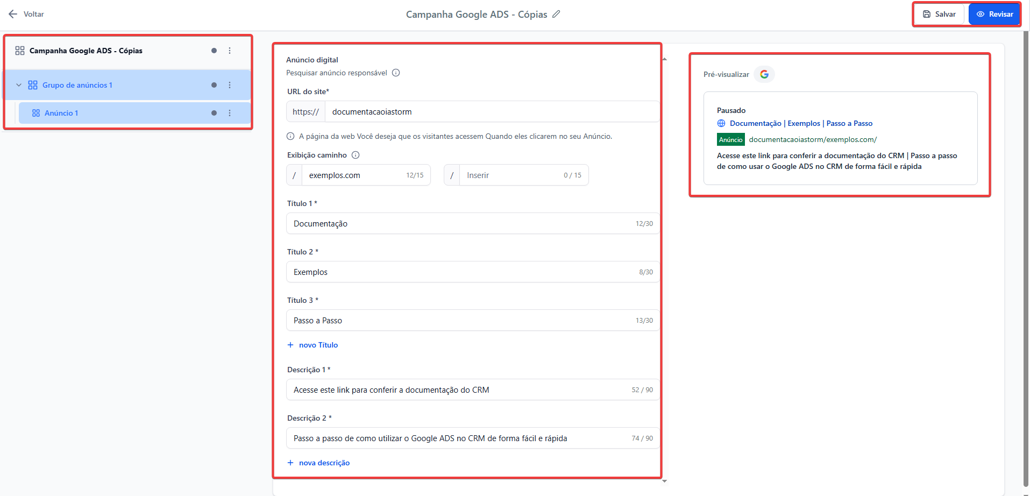Toggle status dot of Grupo de anúncios 1
1030x496 pixels.
tap(214, 85)
